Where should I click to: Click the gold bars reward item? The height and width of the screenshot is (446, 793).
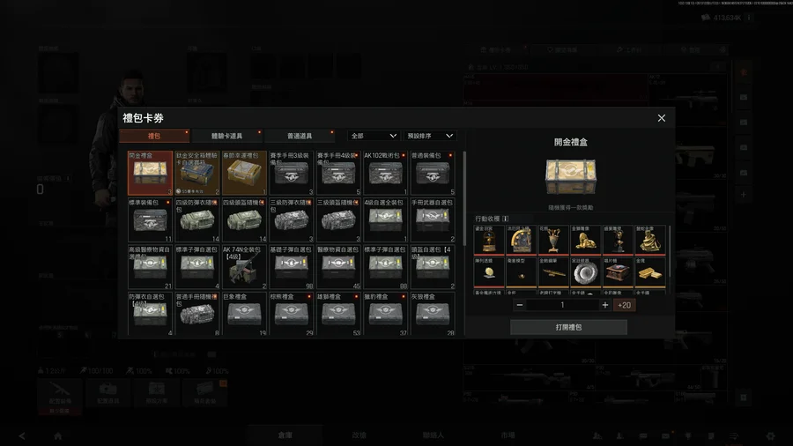(650, 272)
